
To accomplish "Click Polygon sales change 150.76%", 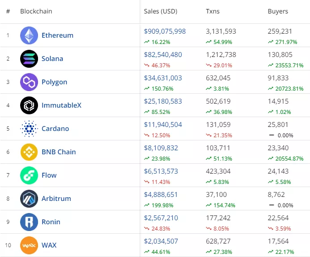I will [159, 89].
